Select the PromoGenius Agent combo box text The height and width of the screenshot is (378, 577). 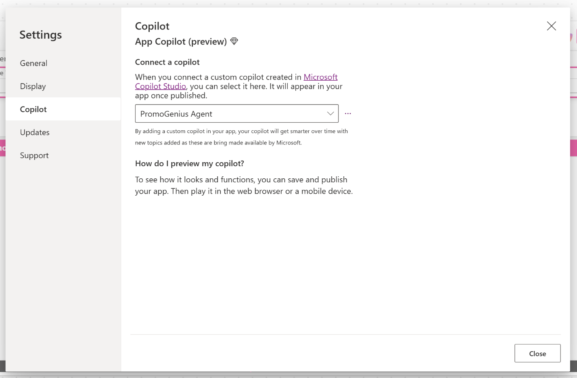tap(176, 114)
